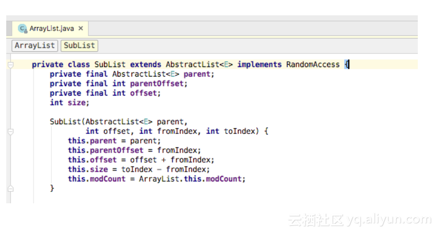The image size is (437, 232).
Task: Click 'parent;' in the AbstractList field line
Action: click(199, 74)
